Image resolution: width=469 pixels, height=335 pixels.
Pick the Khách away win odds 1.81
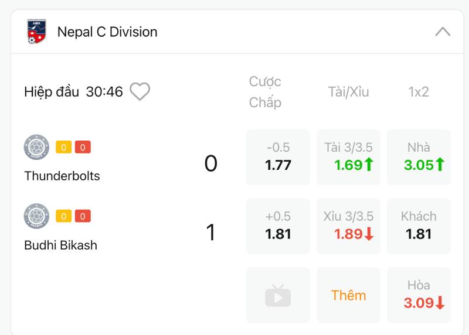(x=419, y=226)
